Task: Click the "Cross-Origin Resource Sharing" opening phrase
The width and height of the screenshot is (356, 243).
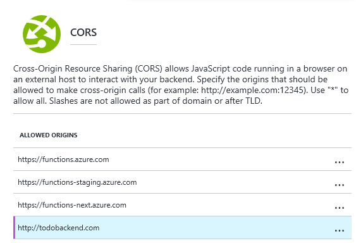Action: pyautogui.click(x=73, y=68)
